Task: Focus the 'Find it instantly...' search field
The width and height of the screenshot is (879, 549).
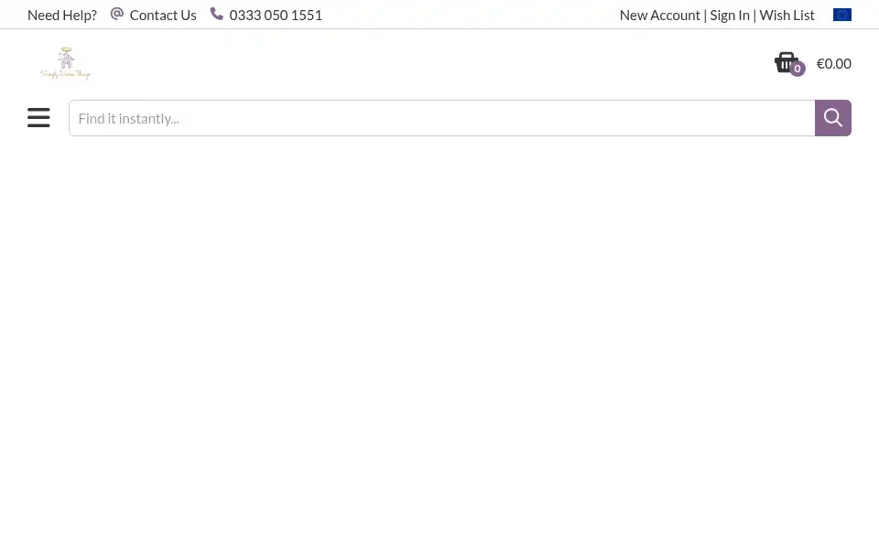Action: click(441, 118)
